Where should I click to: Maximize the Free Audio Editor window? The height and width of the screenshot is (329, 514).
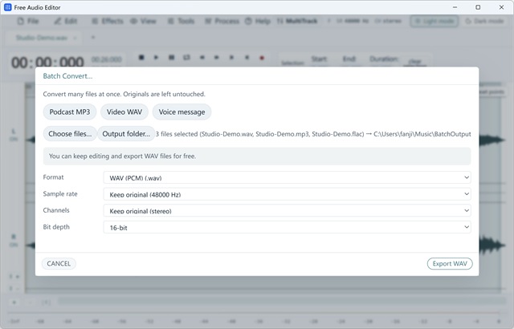[x=478, y=7]
